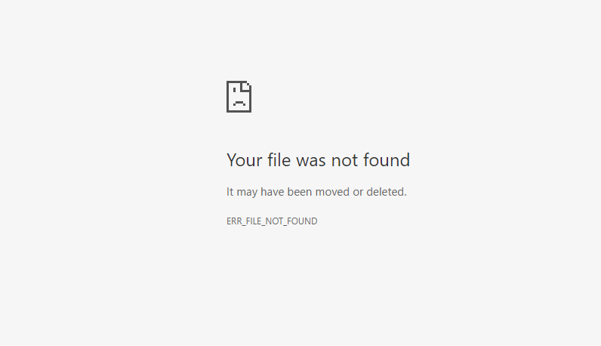Click the "It may have been moved or deleted." text
This screenshot has height=346, width=601.
coord(316,191)
